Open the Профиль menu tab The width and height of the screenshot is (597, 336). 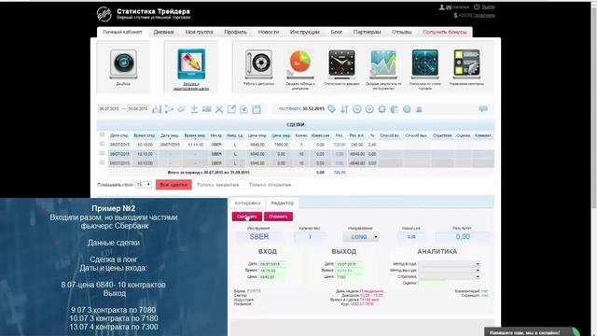click(235, 32)
